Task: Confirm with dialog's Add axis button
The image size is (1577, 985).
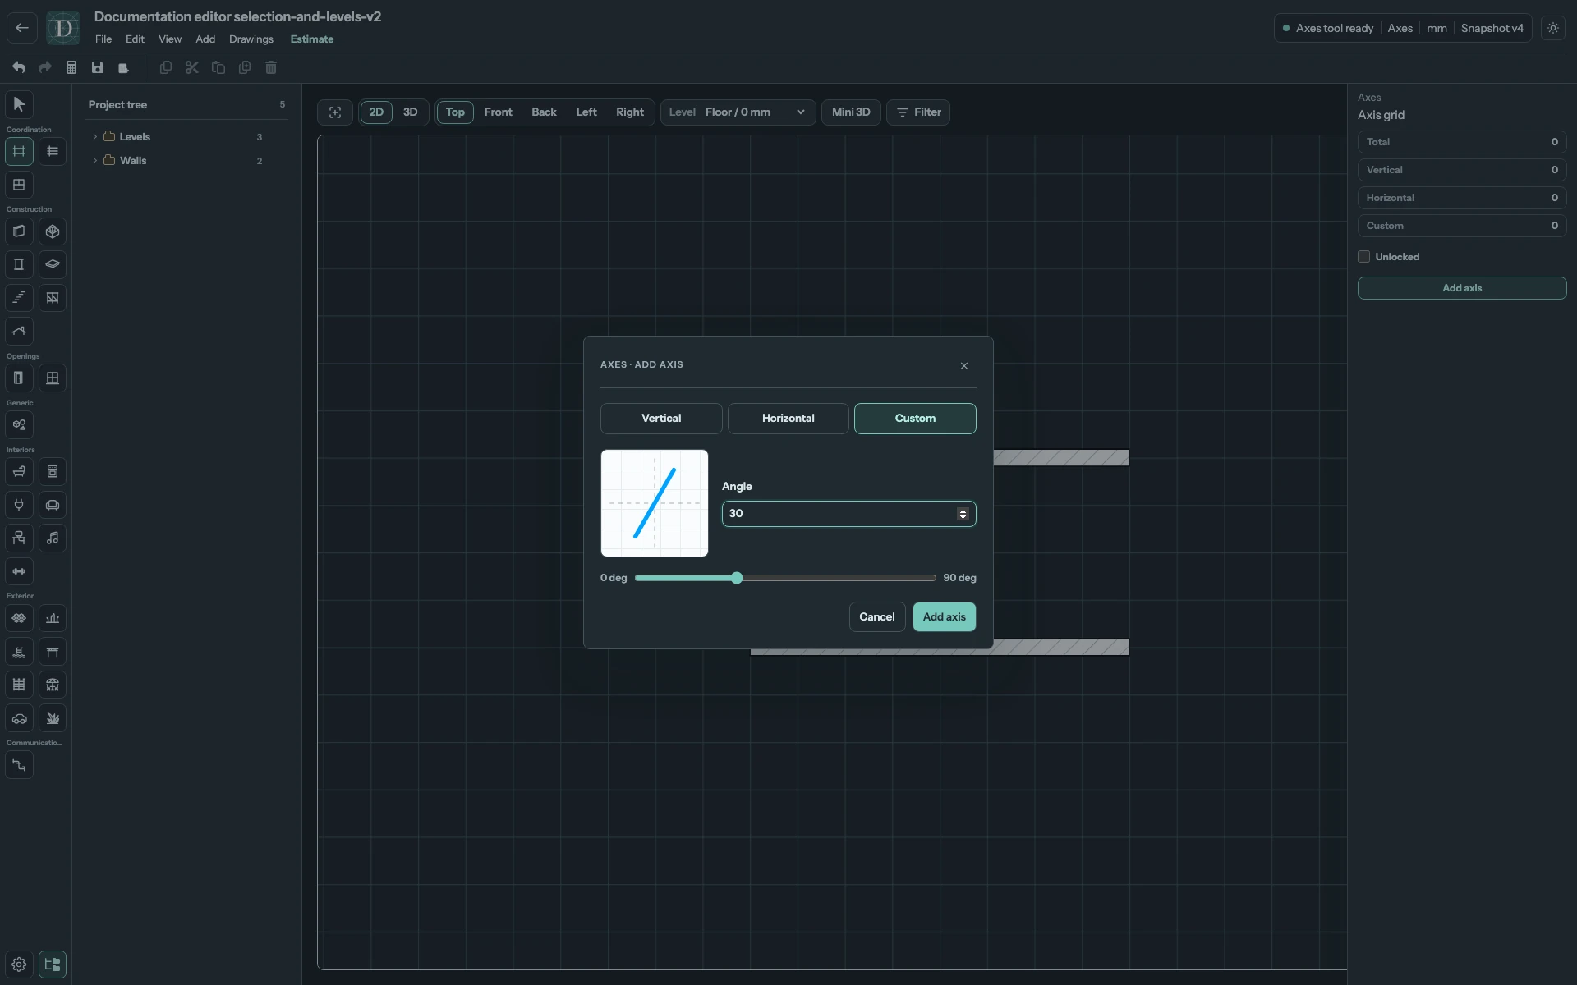Action: 945,617
